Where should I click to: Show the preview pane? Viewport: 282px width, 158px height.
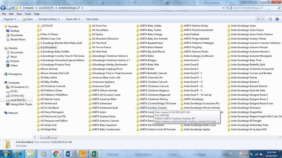[270, 19]
